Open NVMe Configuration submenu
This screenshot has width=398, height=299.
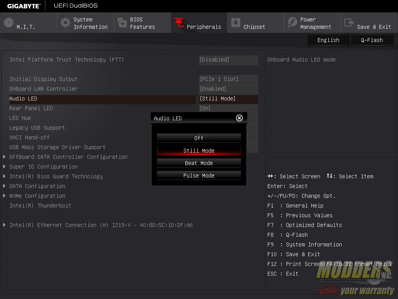pyautogui.click(x=37, y=196)
